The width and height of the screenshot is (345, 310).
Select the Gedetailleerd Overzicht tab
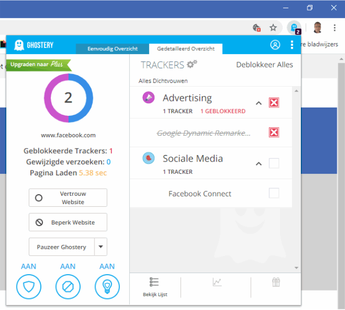(185, 49)
